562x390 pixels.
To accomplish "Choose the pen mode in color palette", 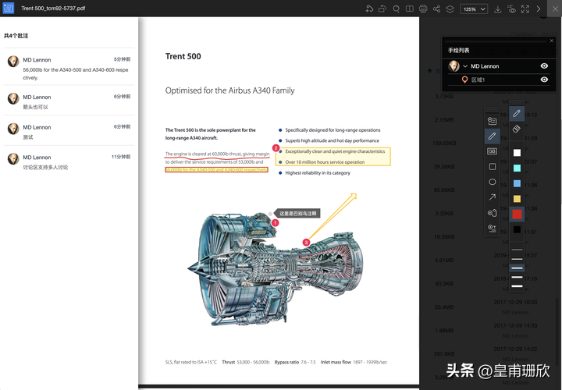I will 517,114.
